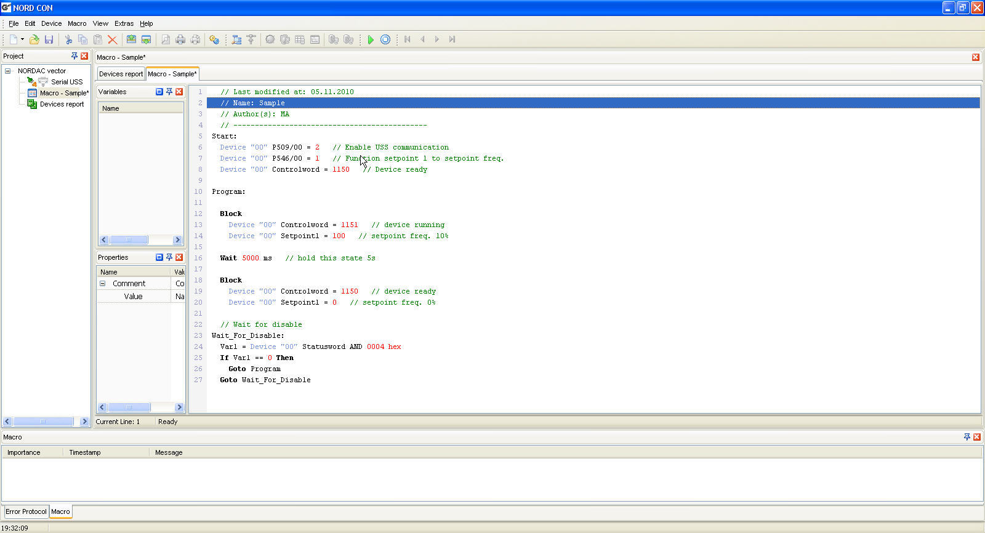The width and height of the screenshot is (985, 533).
Task: Maximize the Variables panel
Action: [x=159, y=92]
